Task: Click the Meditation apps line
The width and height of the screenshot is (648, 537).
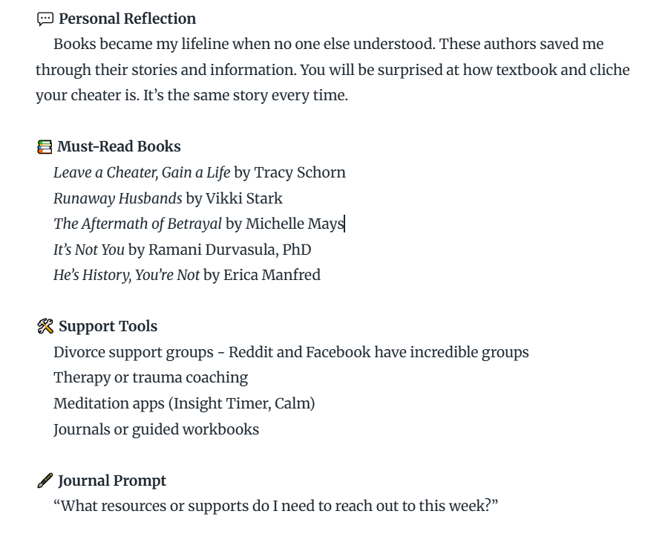Action: (x=184, y=403)
